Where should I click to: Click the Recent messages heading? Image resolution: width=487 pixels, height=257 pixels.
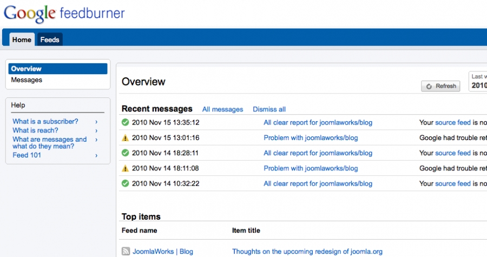coord(157,109)
